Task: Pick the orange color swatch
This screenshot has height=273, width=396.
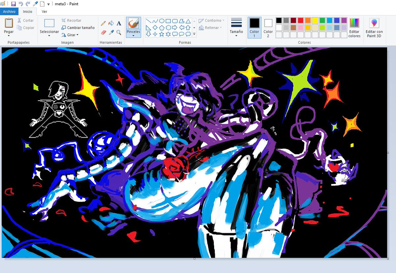Action: (x=308, y=20)
